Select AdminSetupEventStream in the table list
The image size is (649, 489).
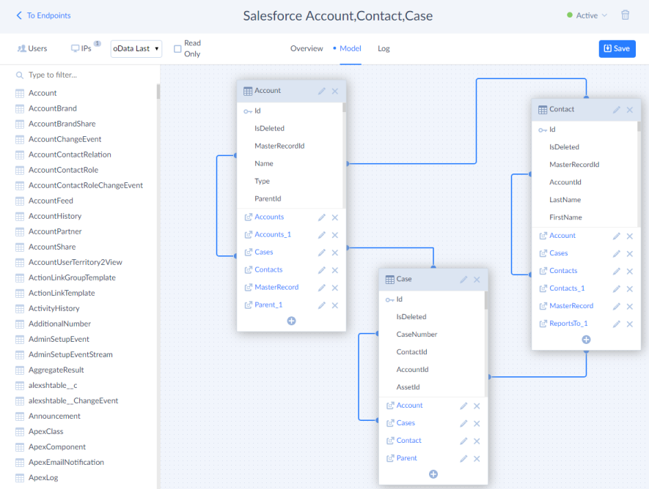click(70, 354)
